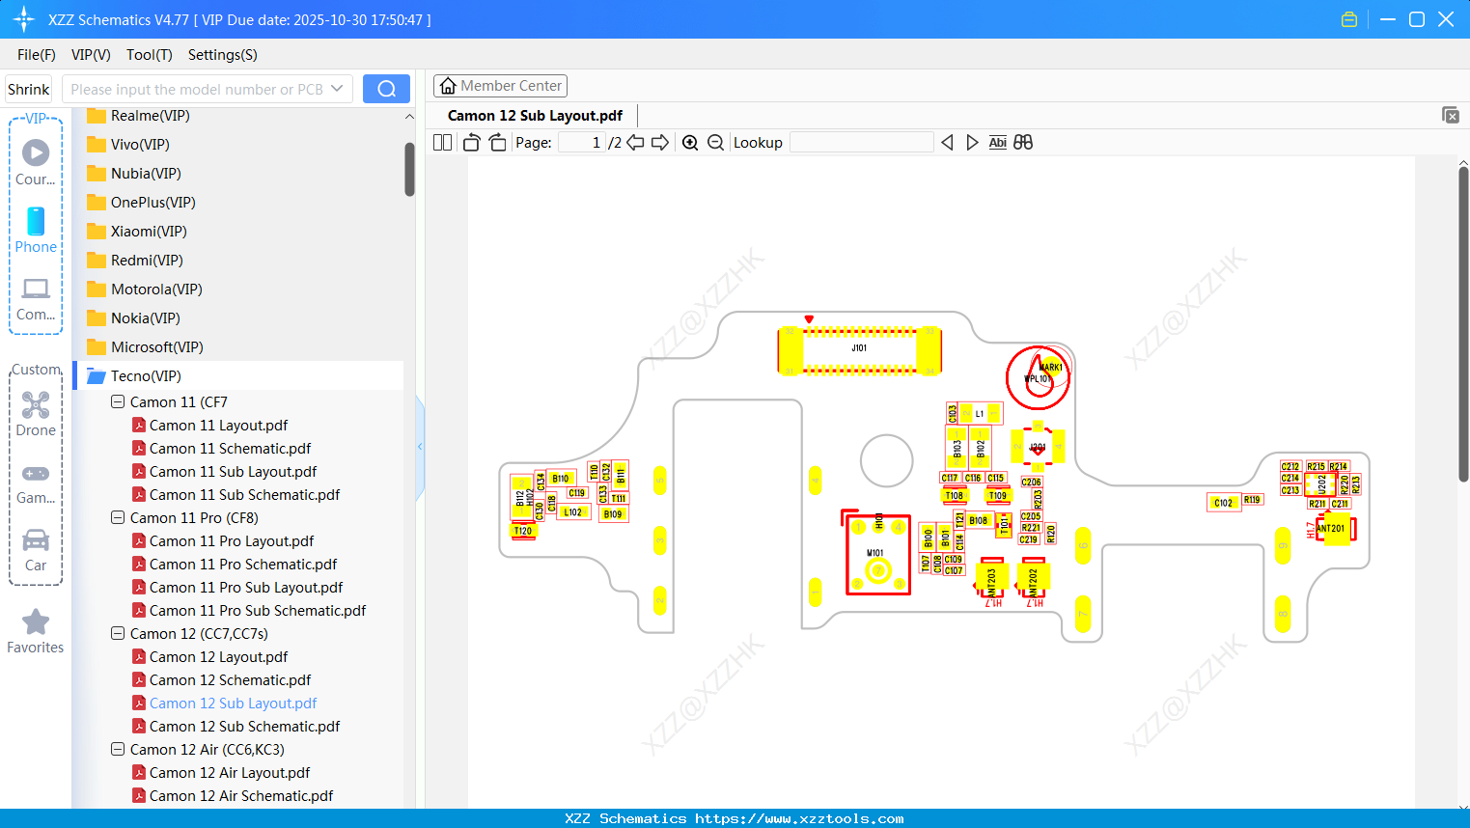Click the blue search button
Image resolution: width=1470 pixels, height=828 pixels.
tap(386, 89)
